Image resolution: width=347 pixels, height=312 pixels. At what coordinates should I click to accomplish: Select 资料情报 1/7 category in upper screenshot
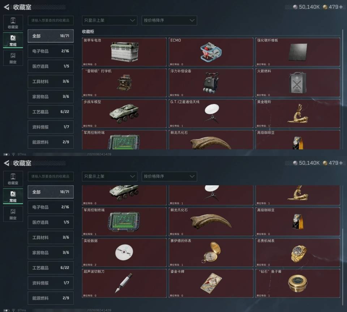coord(51,127)
